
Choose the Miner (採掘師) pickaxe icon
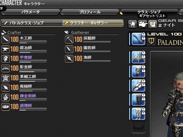click(x=69, y=40)
